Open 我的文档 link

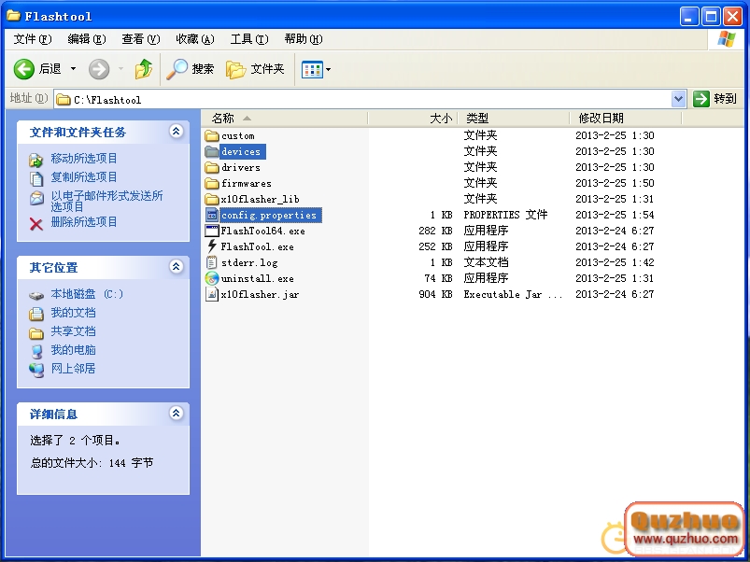coord(73,313)
